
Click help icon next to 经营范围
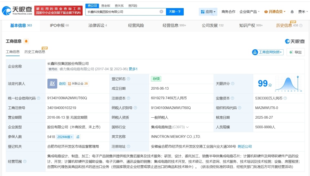(x=25, y=161)
